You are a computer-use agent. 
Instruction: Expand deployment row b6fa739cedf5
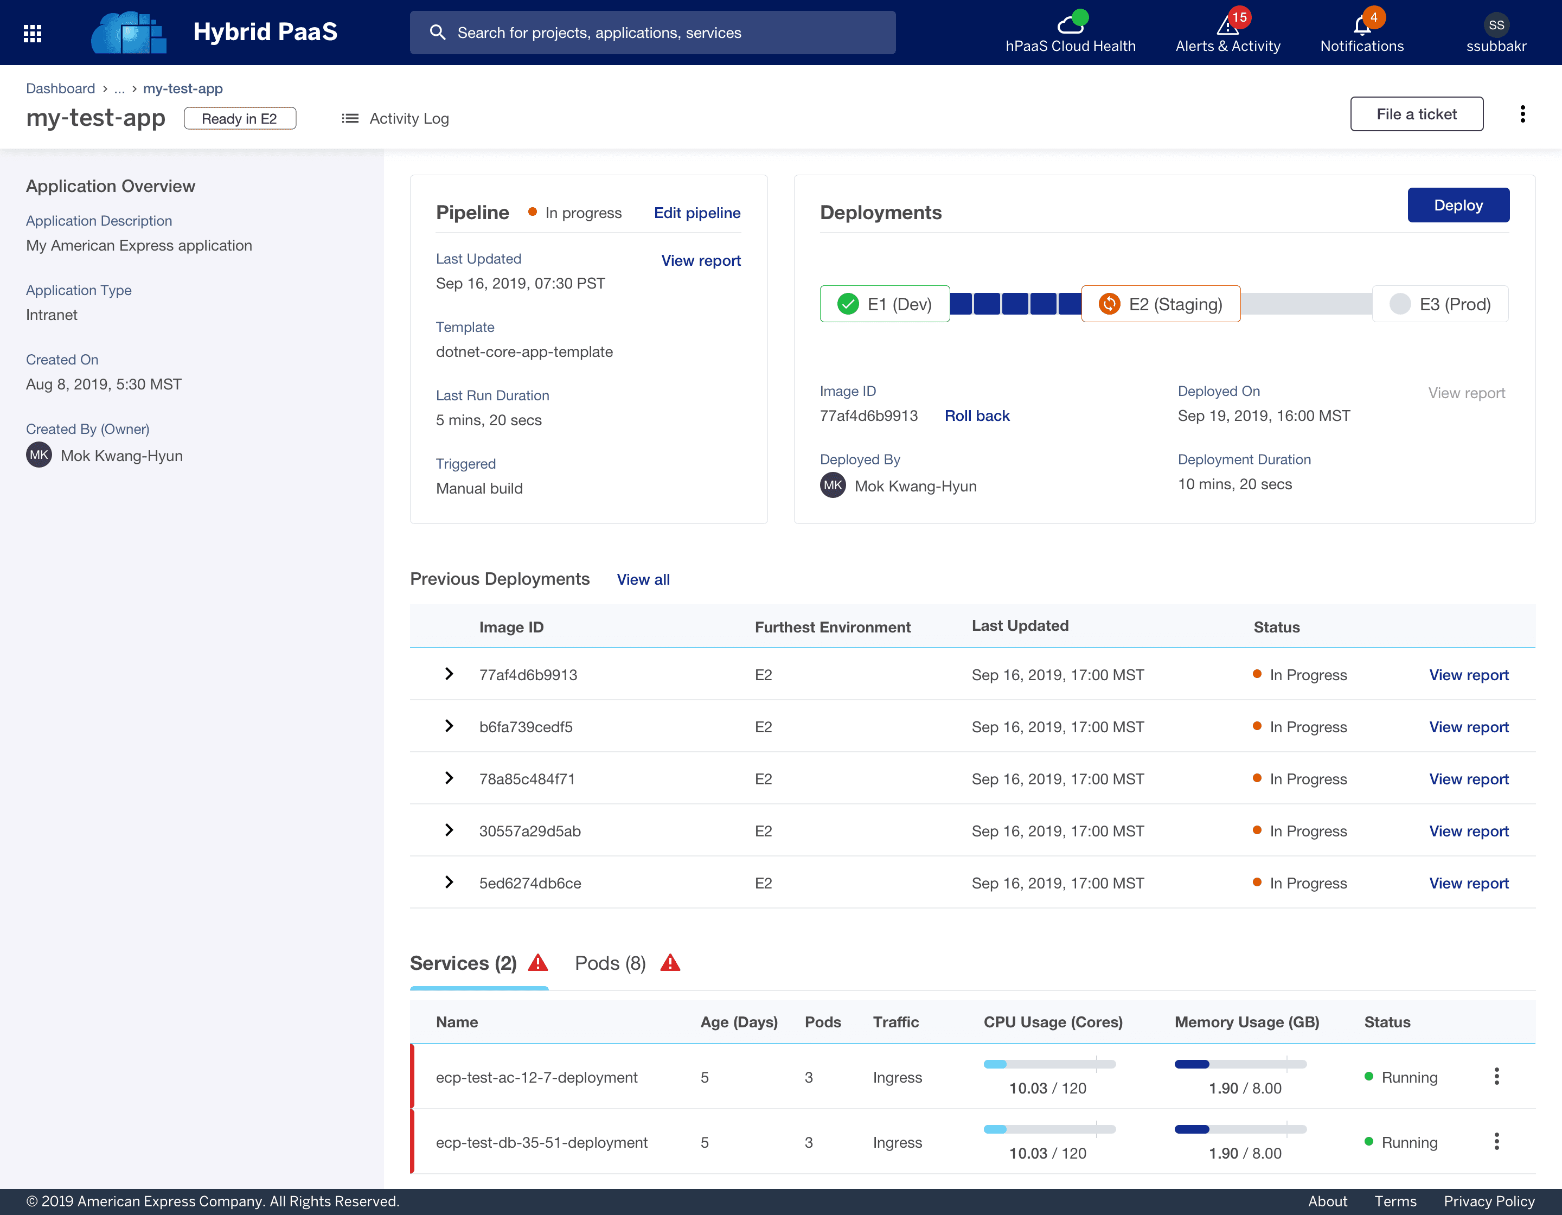point(449,726)
